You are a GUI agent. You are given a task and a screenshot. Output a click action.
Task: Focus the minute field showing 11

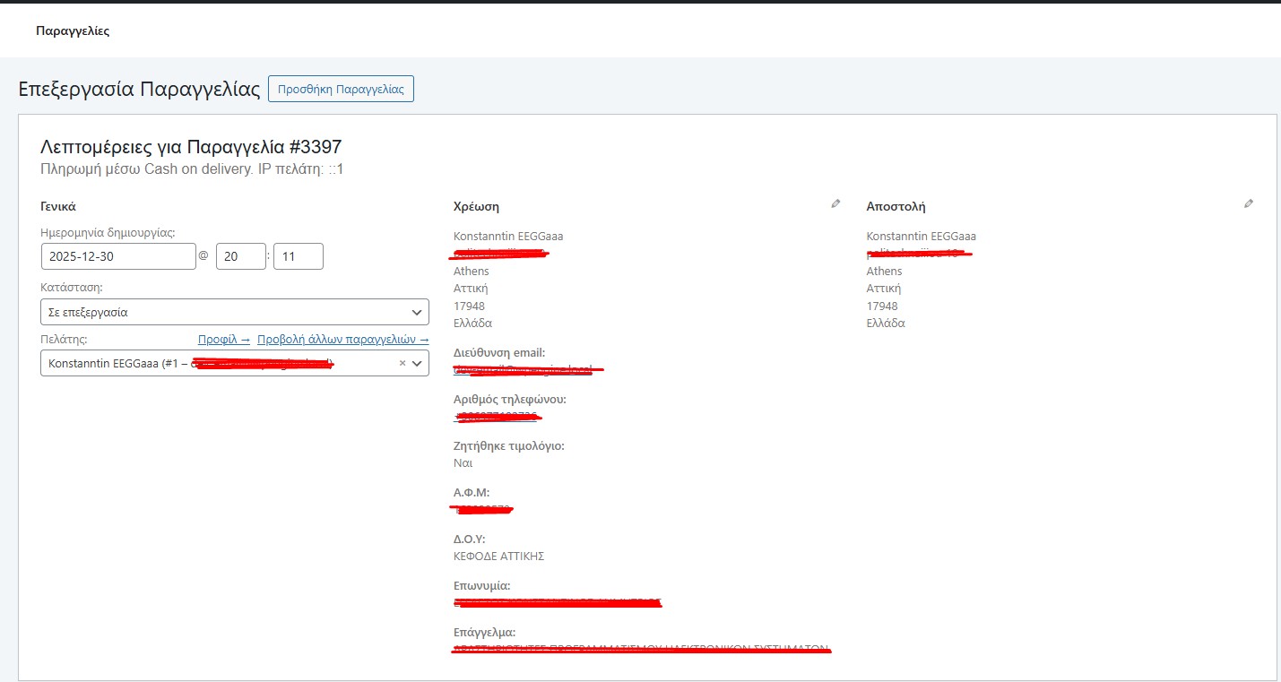(x=298, y=256)
